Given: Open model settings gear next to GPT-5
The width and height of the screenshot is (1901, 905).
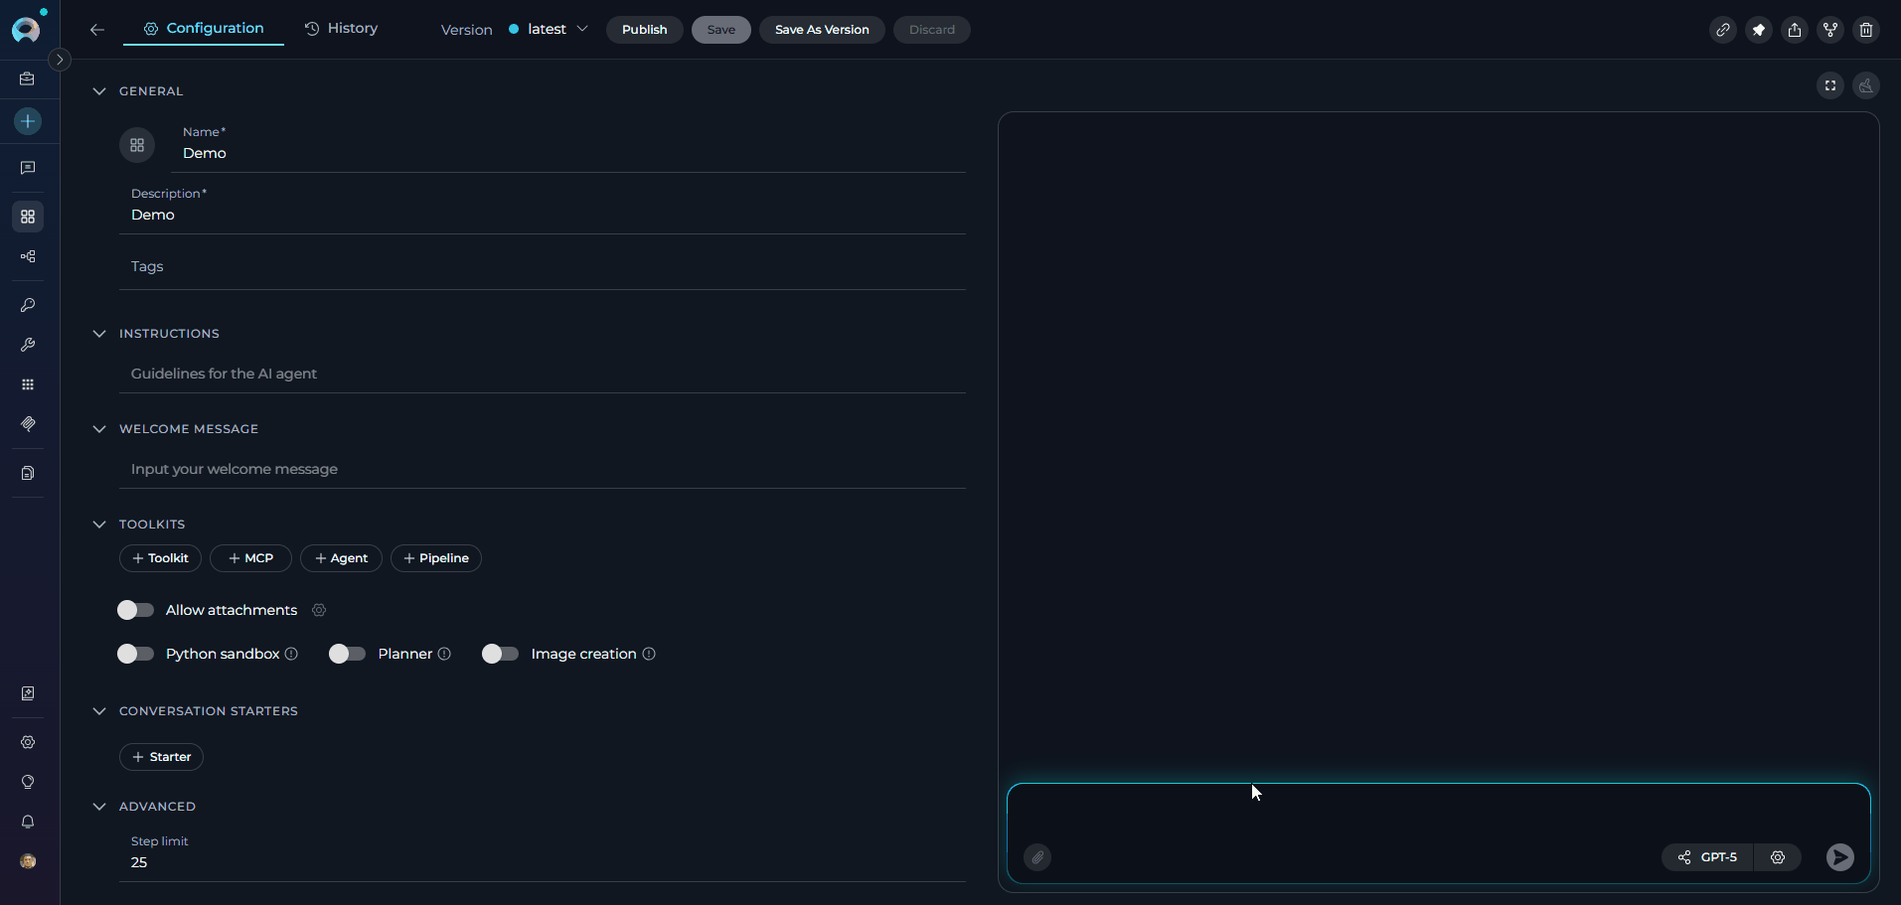Looking at the screenshot, I should 1777,857.
